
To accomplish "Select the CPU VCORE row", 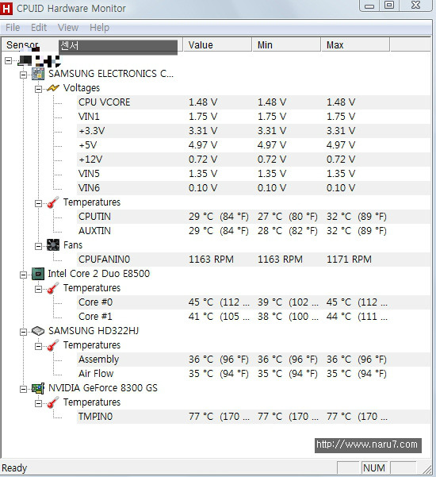I will 254,102.
